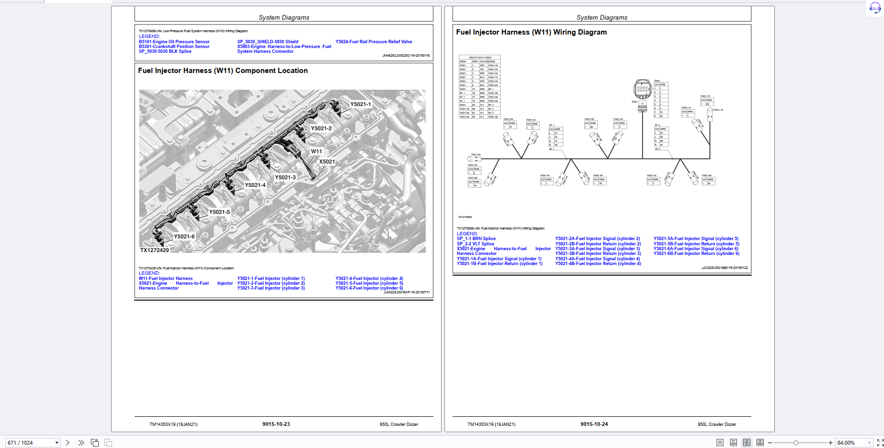Click link W11-Fuel Injector Harness

click(165, 278)
